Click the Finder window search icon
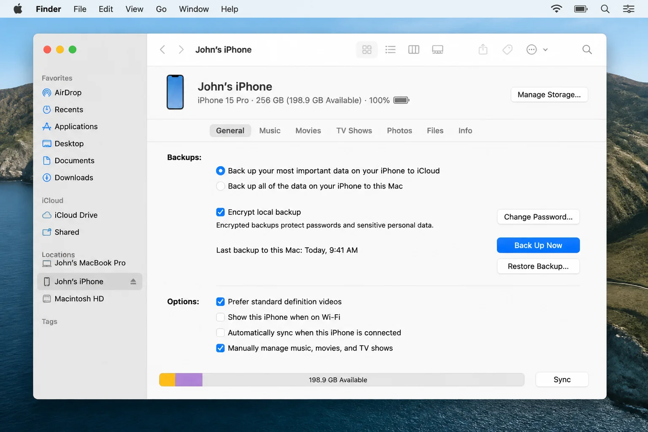The height and width of the screenshot is (432, 648). [587, 49]
